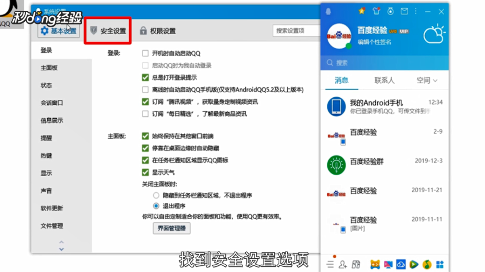The height and width of the screenshot is (272, 485).
Task: Click the sidebar scroll-up chevron
Action: click(x=61, y=242)
